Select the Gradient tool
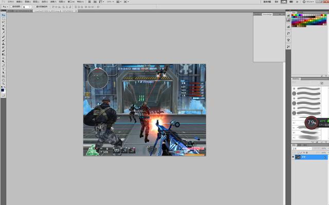Screen dimensions: 329x205 click(x=4, y=54)
